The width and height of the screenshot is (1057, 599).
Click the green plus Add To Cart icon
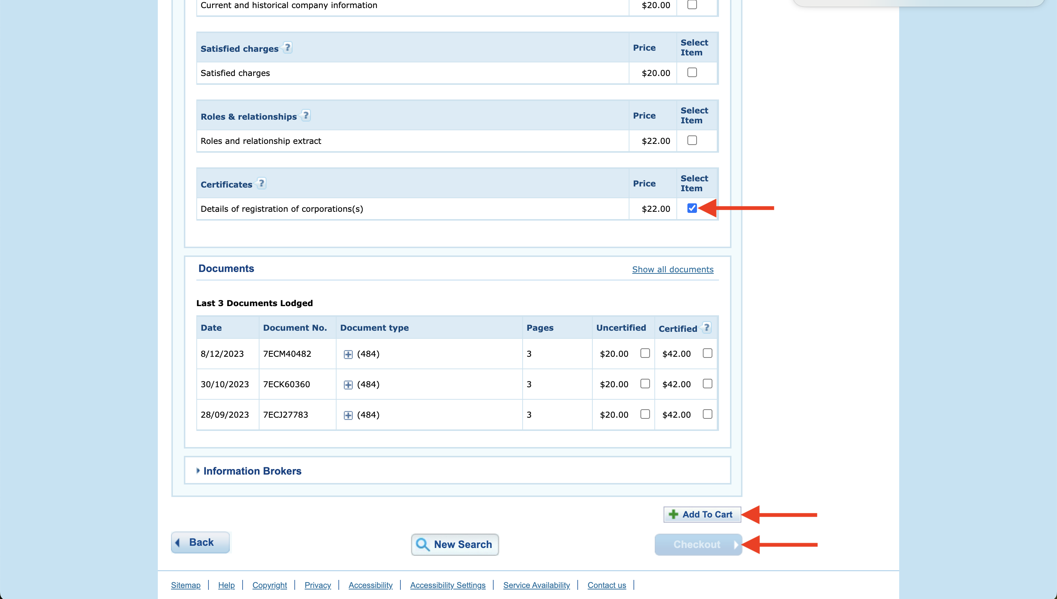click(673, 514)
